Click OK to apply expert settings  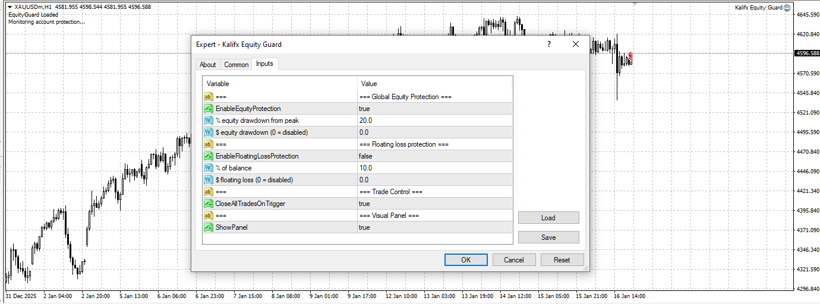[466, 259]
